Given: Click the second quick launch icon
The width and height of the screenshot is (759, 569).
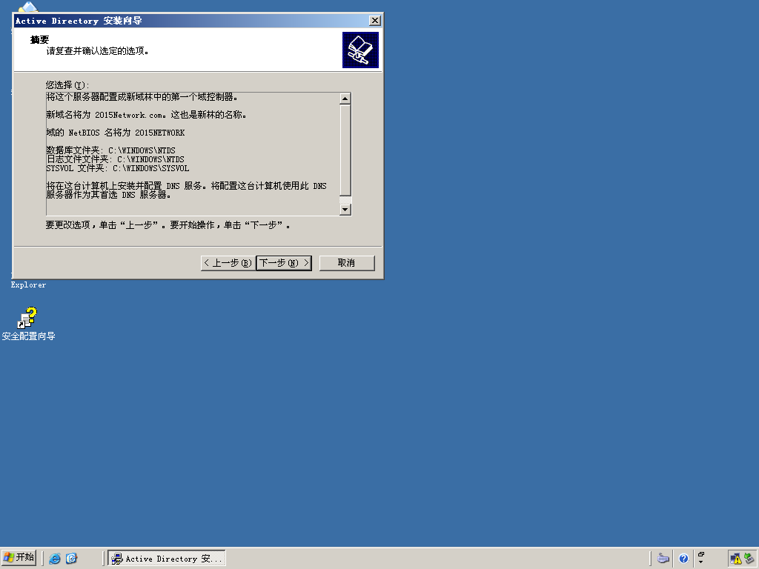Looking at the screenshot, I should pyautogui.click(x=71, y=559).
